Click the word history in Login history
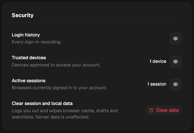Screen dimensions: 194x133 click(x=32, y=35)
